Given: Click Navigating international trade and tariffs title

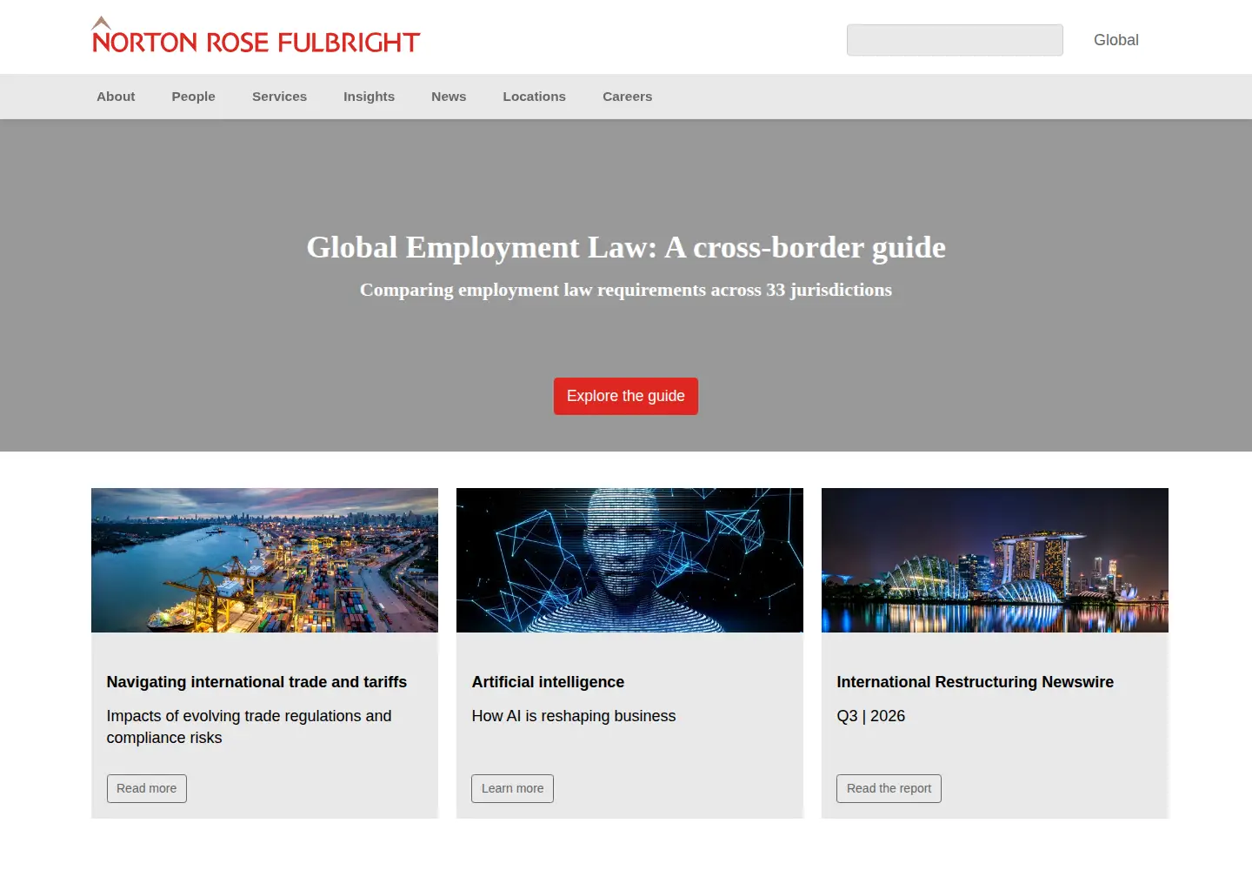Looking at the screenshot, I should coord(256,682).
